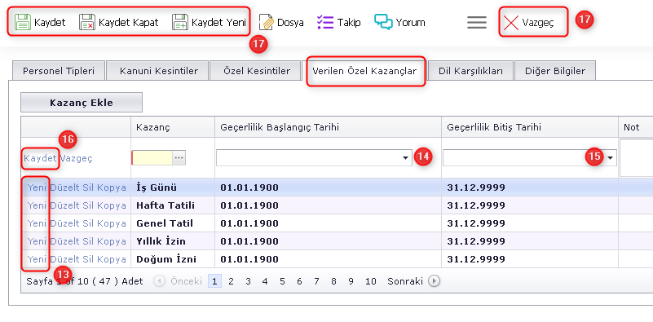
Task: Click the Kaydet Yeni toolbar icon
Action: (180, 22)
